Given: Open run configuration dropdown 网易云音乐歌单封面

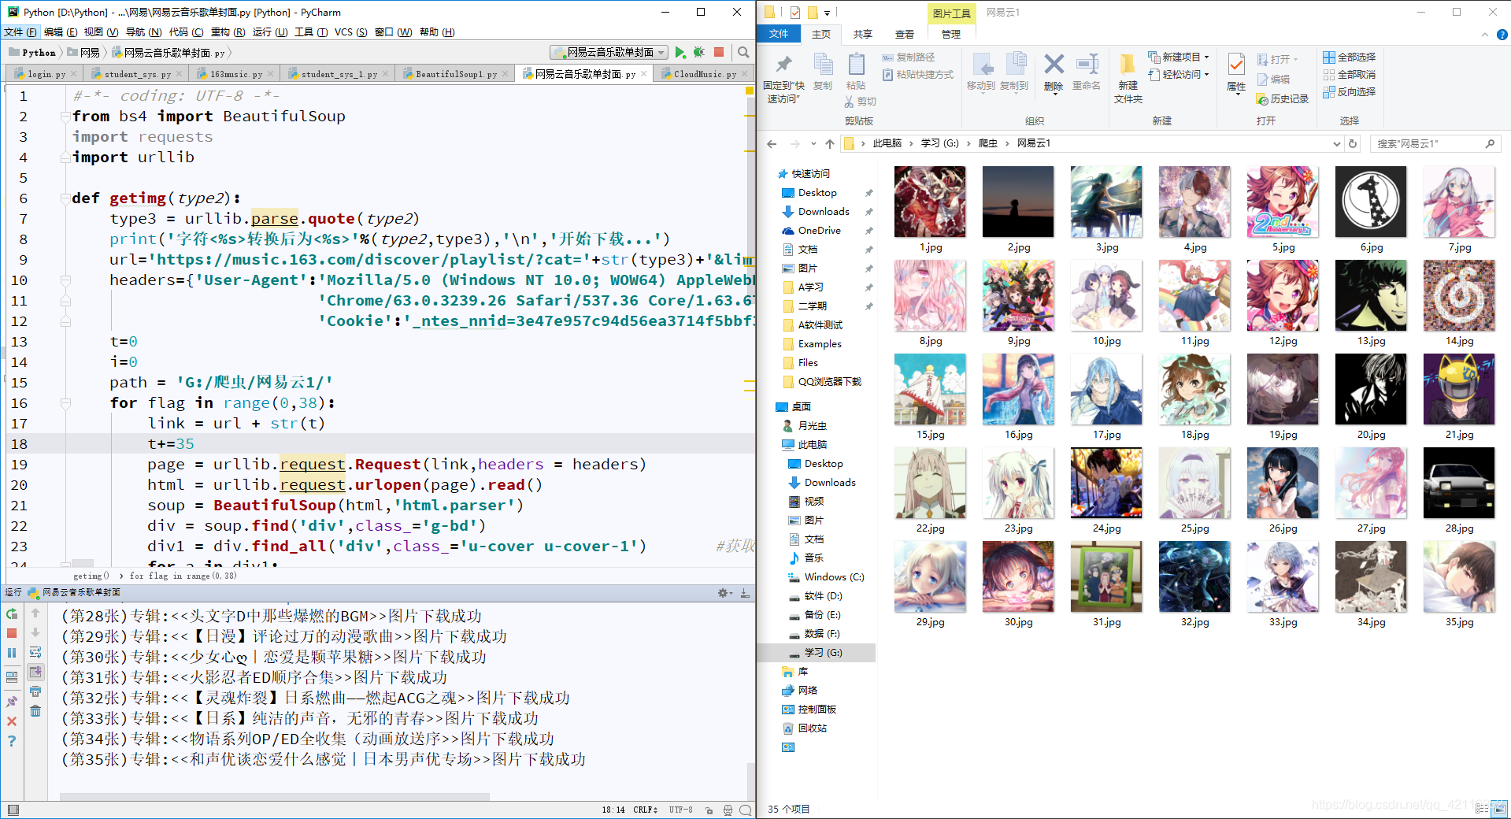Looking at the screenshot, I should (609, 52).
